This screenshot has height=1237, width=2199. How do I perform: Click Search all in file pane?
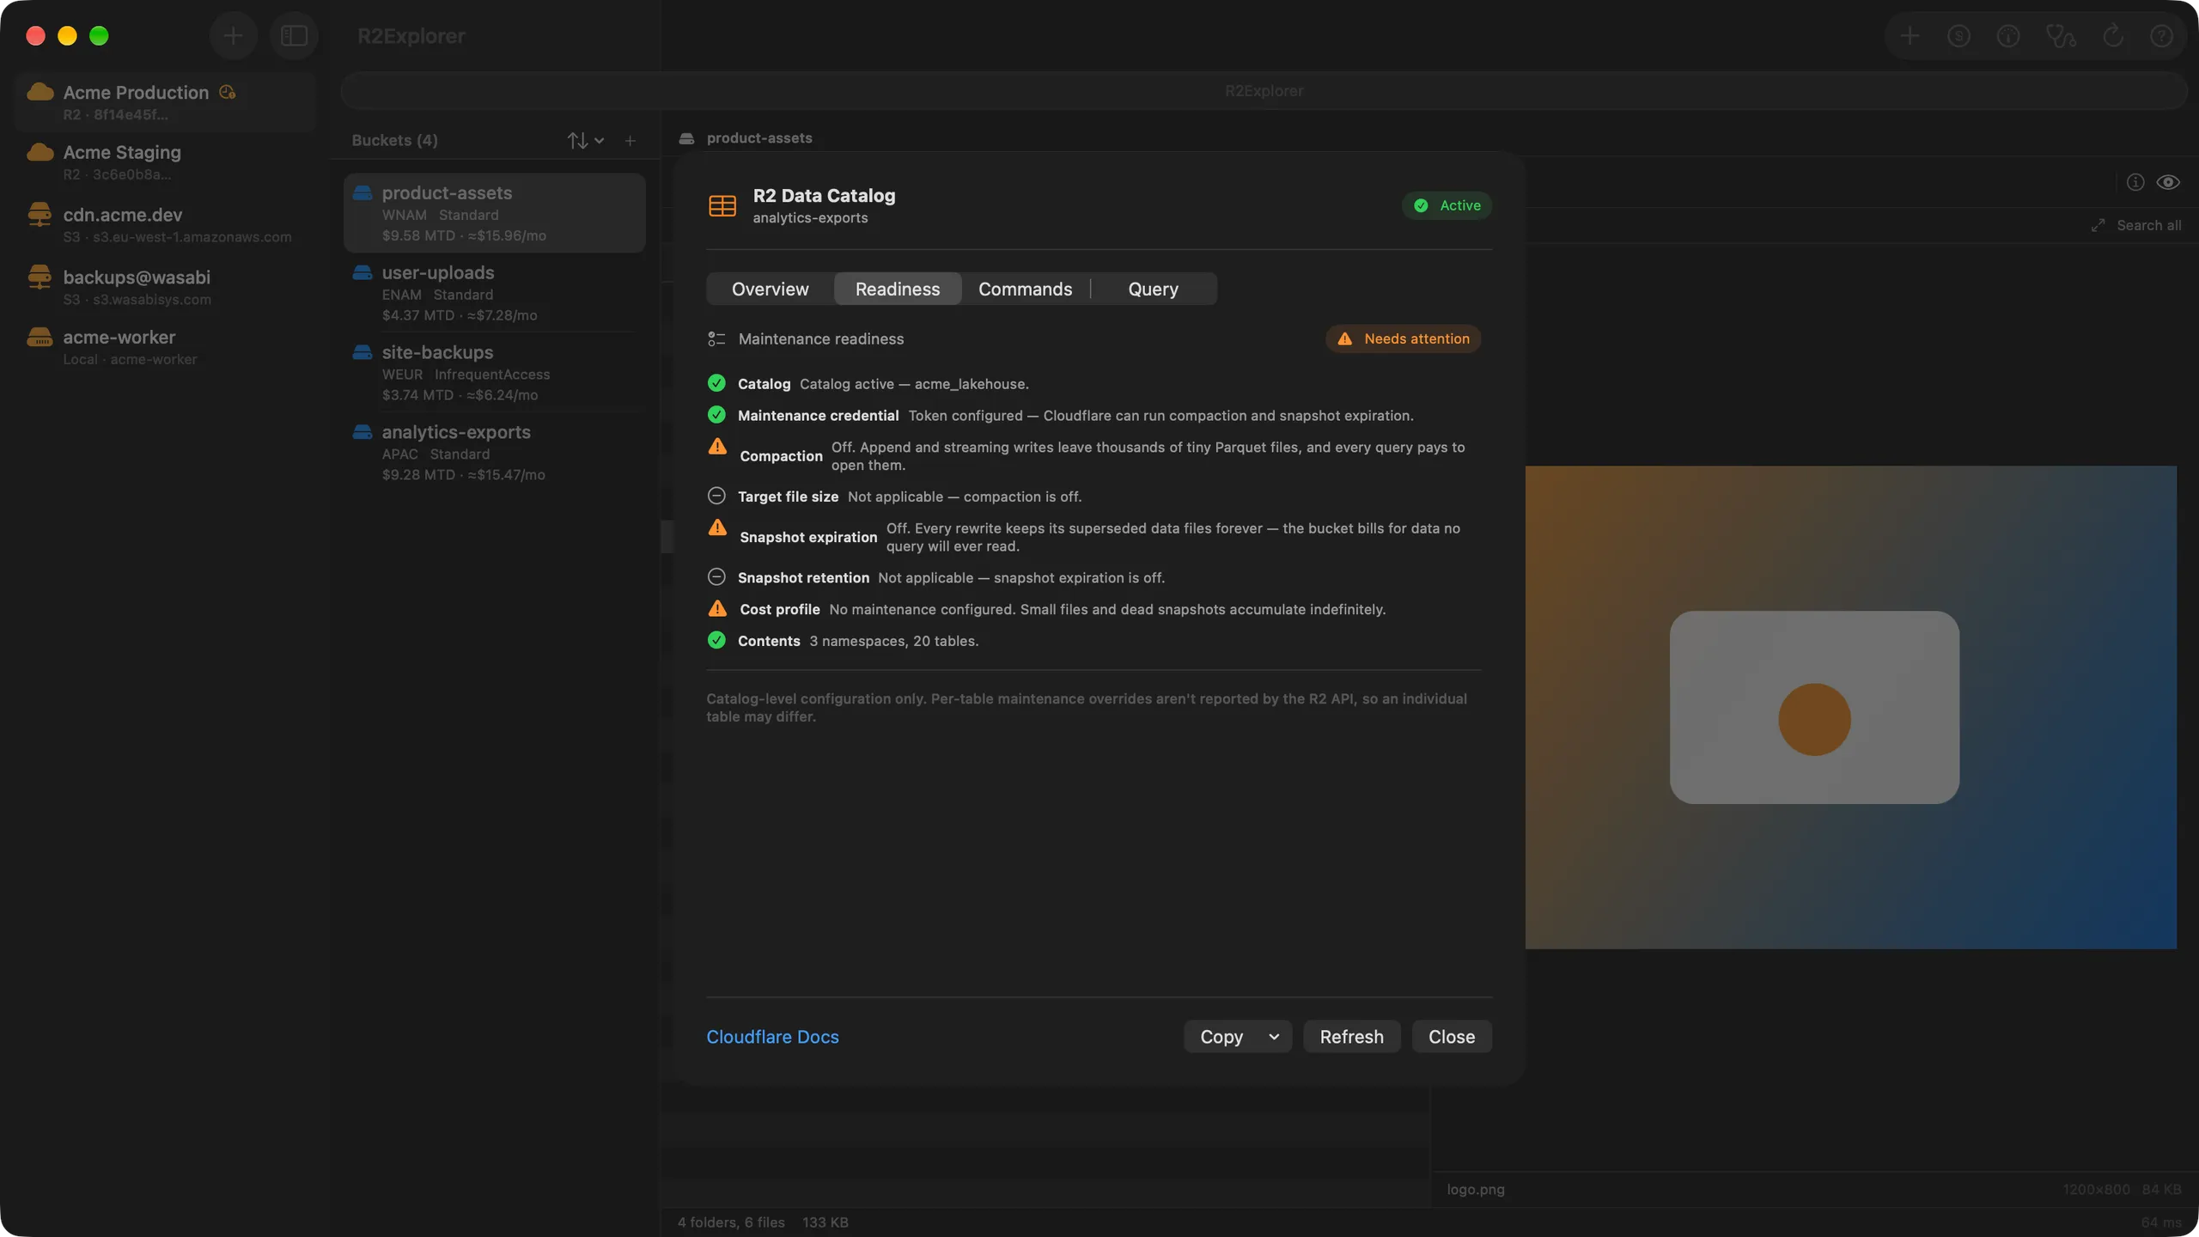point(2148,225)
